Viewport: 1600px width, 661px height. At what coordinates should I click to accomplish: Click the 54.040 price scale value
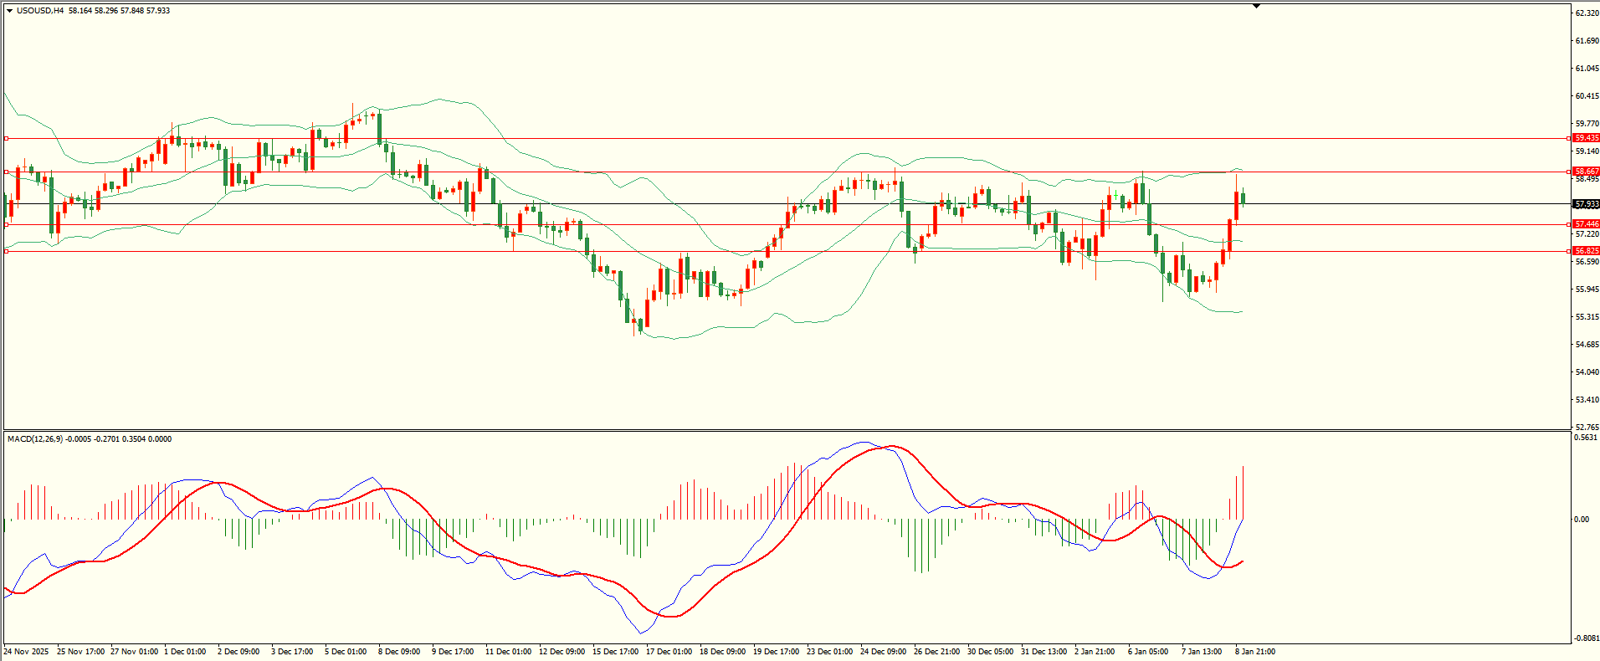click(x=1587, y=372)
